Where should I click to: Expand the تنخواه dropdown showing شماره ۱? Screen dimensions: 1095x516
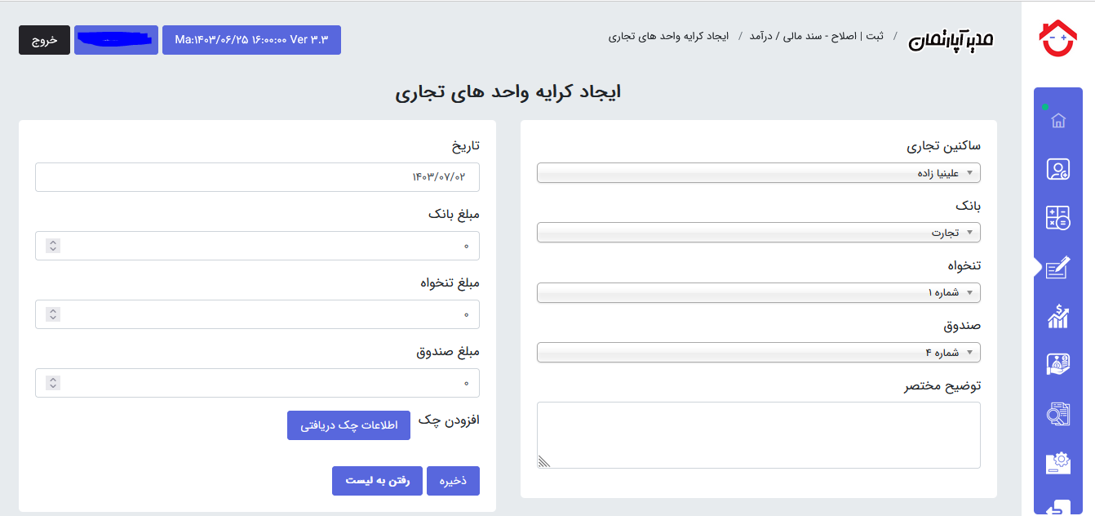pyautogui.click(x=759, y=292)
